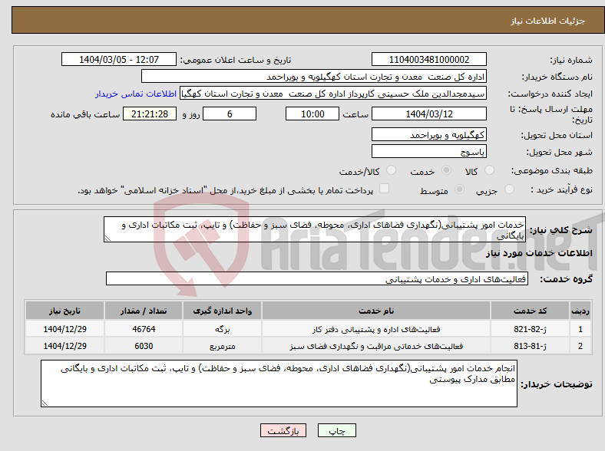Image resolution: width=605 pixels, height=451 pixels.
Task: Click the resize handle of توضیحات خریدار box
Action: pyautogui.click(x=45, y=403)
